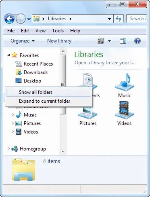This screenshot has width=150, height=197.
Task: Open the File menu
Action: 11,31
